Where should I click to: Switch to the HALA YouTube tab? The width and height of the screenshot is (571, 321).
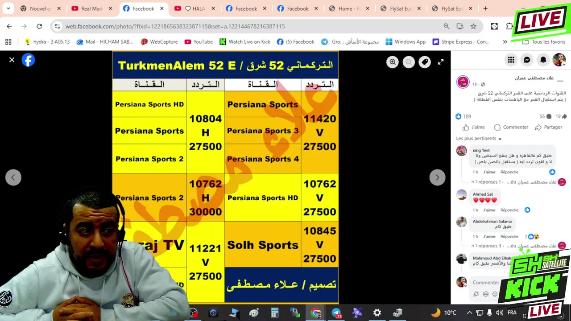click(x=194, y=8)
